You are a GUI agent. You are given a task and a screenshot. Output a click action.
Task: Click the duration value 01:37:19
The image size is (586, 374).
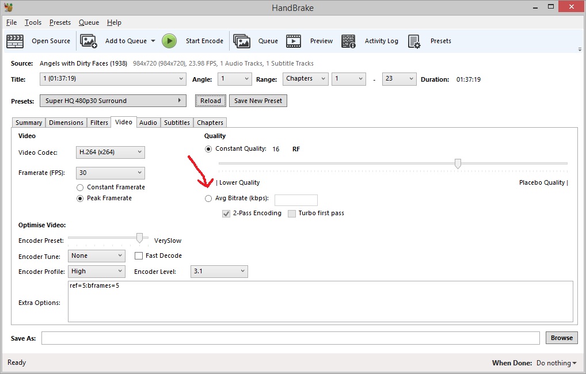(x=469, y=79)
